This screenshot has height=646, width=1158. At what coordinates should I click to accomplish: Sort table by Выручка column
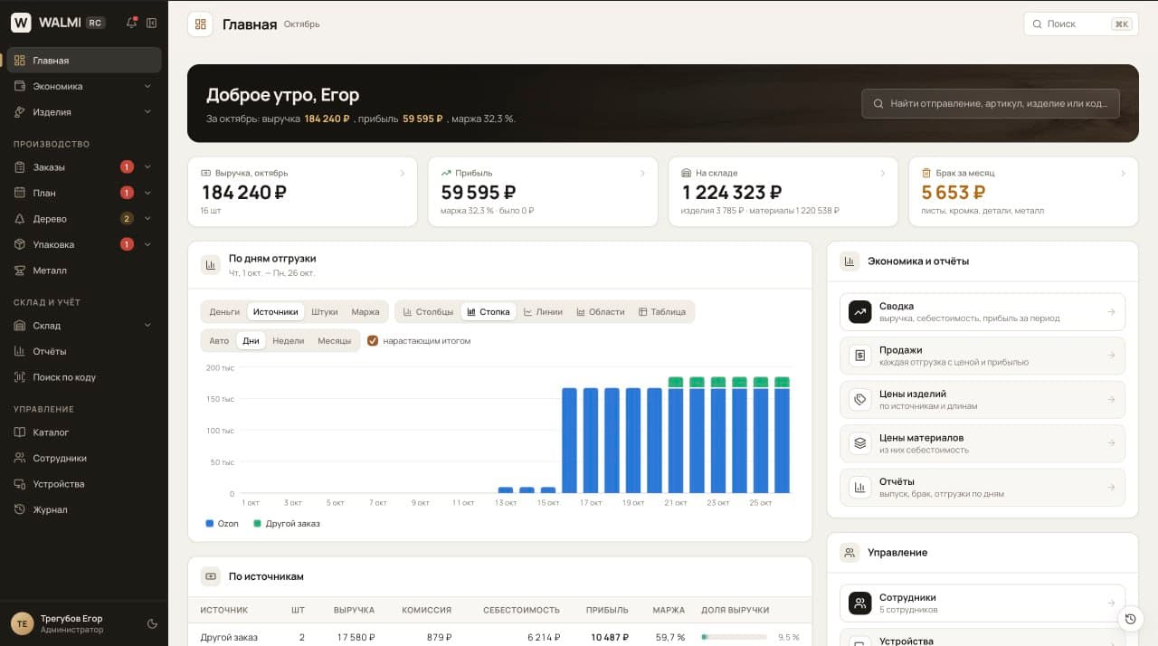pos(354,610)
